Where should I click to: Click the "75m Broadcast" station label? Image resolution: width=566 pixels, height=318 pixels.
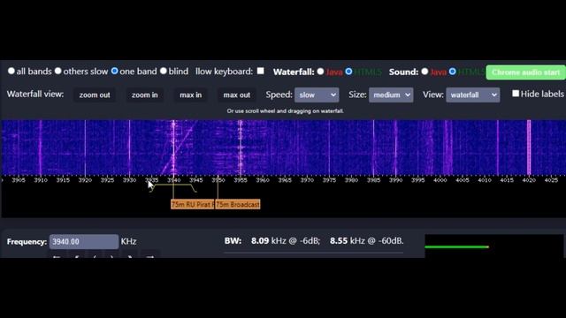coord(238,204)
